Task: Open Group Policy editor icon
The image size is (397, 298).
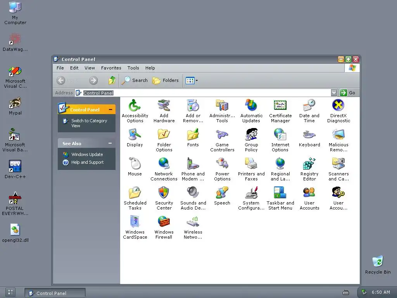Action: pos(251,140)
